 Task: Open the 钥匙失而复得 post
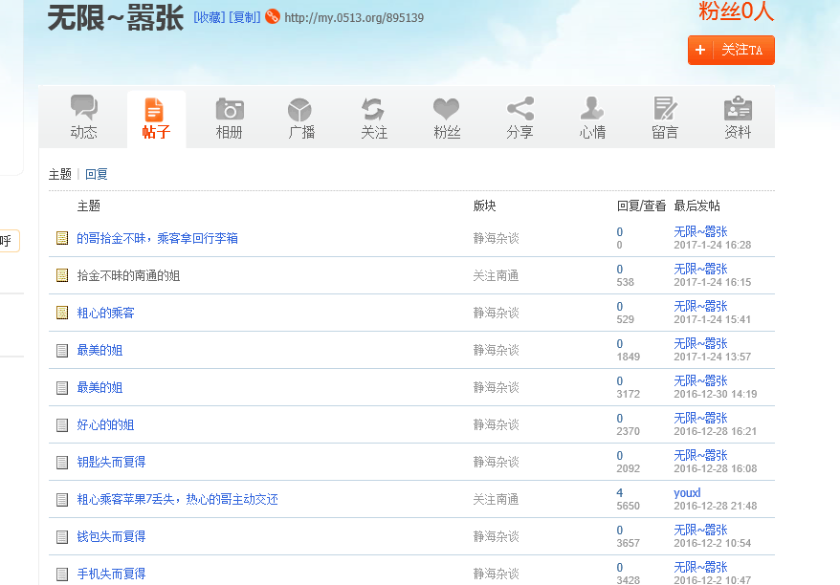[x=111, y=462]
